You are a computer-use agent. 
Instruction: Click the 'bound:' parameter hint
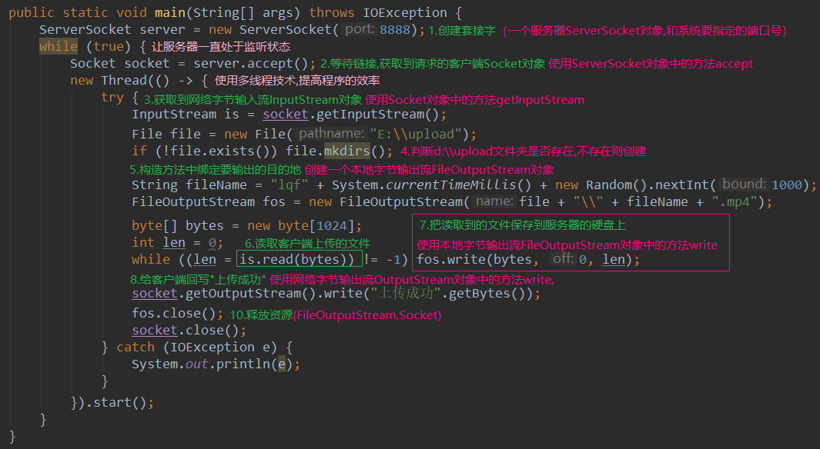745,185
